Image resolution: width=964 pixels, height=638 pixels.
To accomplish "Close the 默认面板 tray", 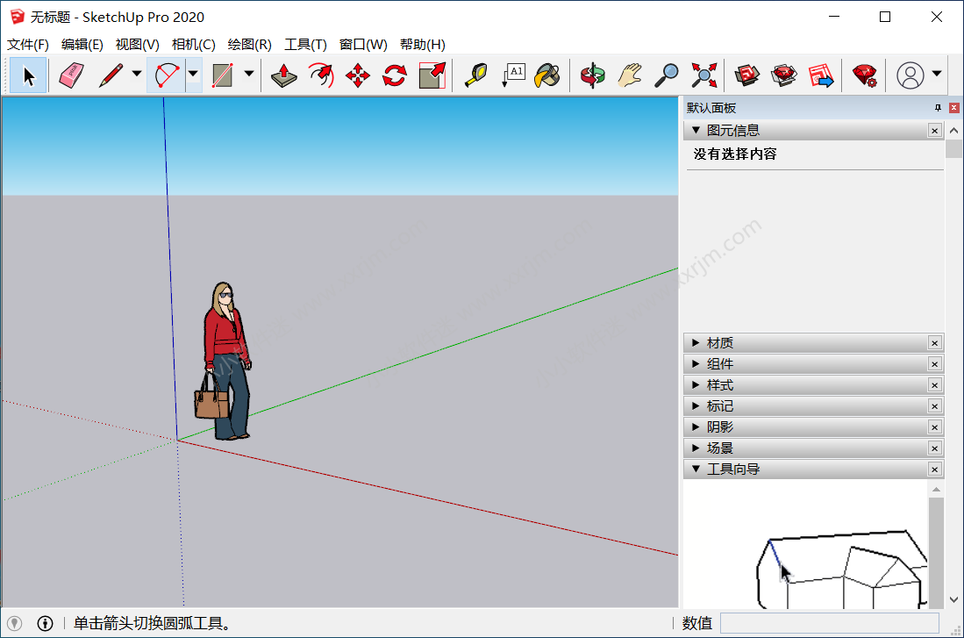I will click(x=953, y=108).
